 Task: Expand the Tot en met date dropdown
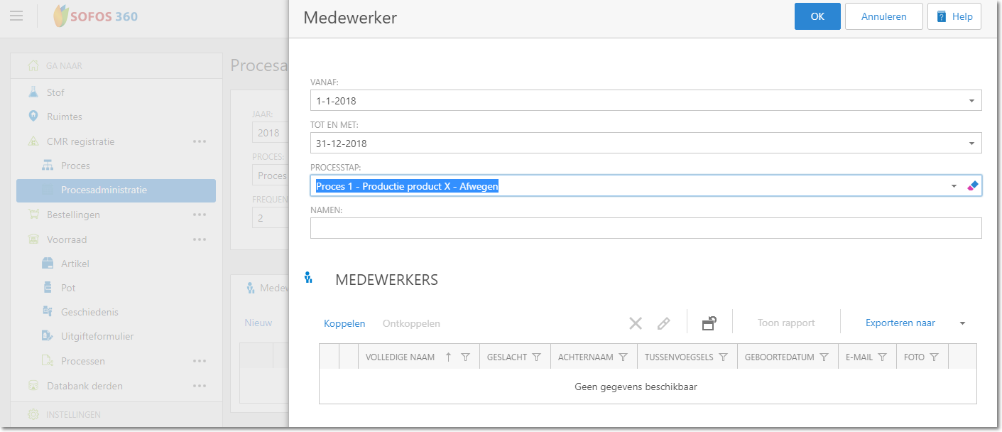pos(971,144)
